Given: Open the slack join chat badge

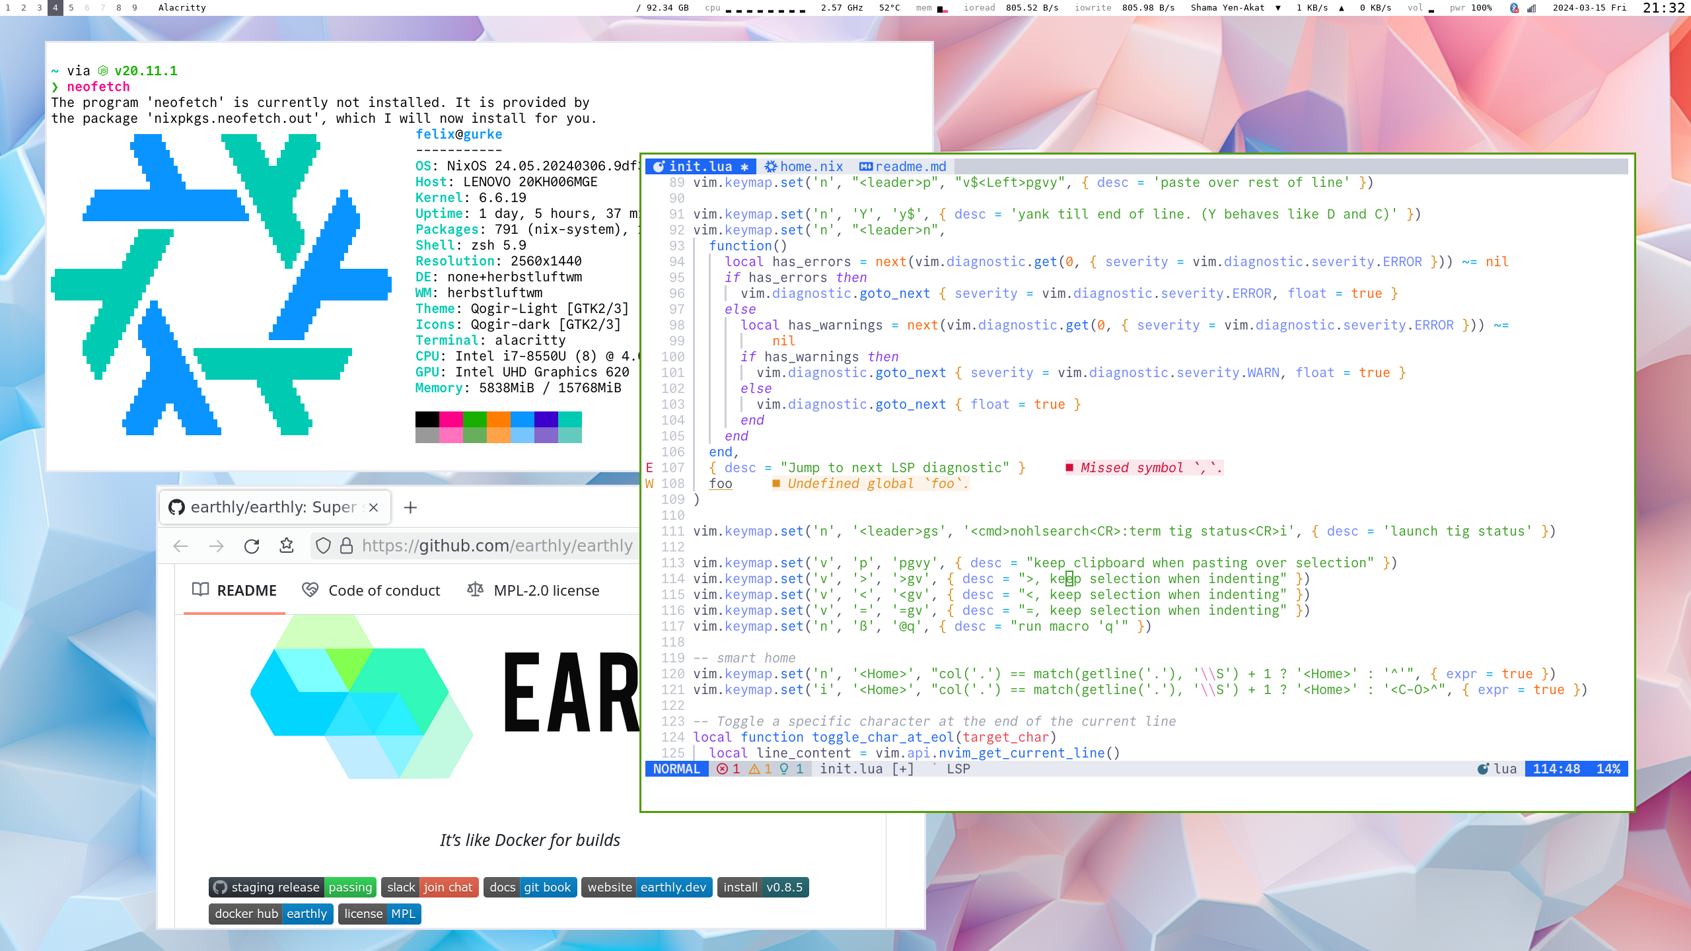Looking at the screenshot, I should 430,887.
